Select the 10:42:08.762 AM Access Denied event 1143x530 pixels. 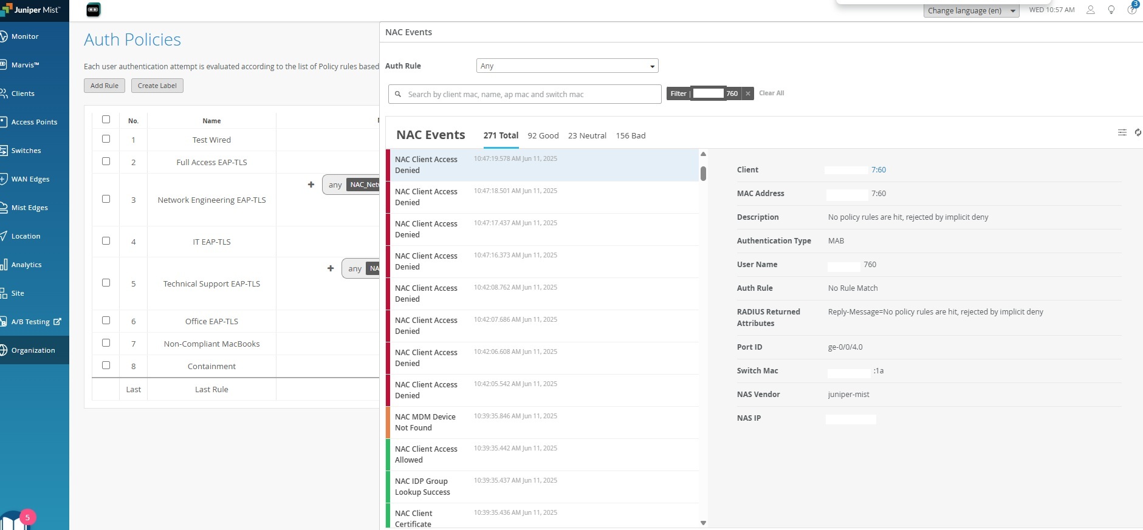543,294
